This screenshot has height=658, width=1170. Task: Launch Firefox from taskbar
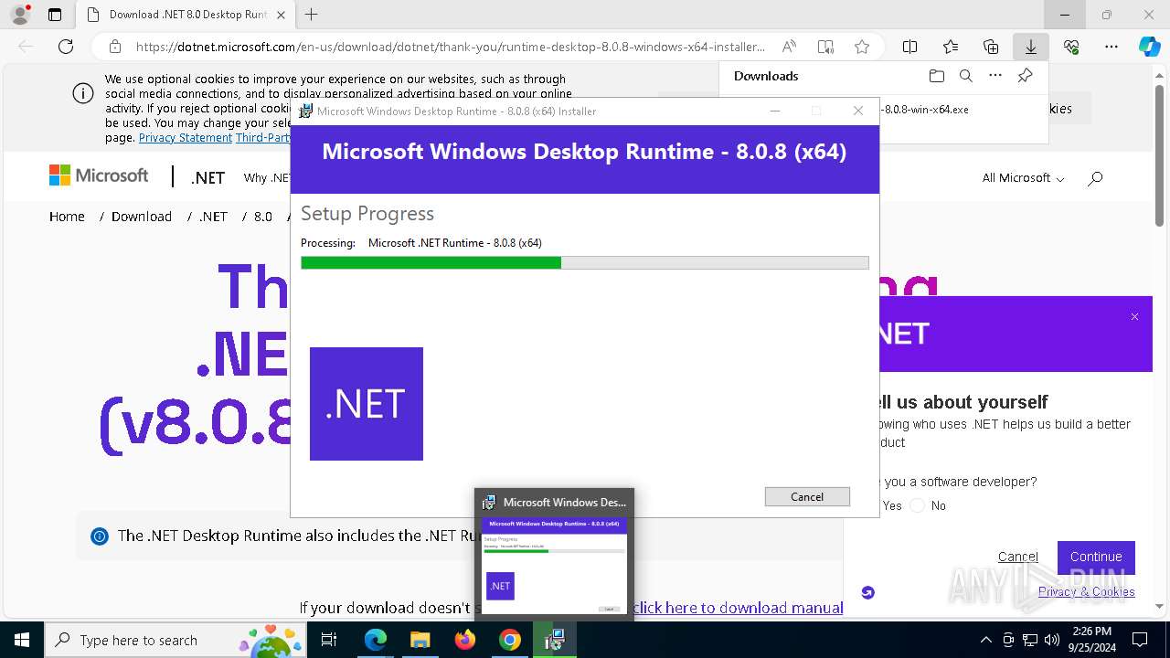[465, 640]
